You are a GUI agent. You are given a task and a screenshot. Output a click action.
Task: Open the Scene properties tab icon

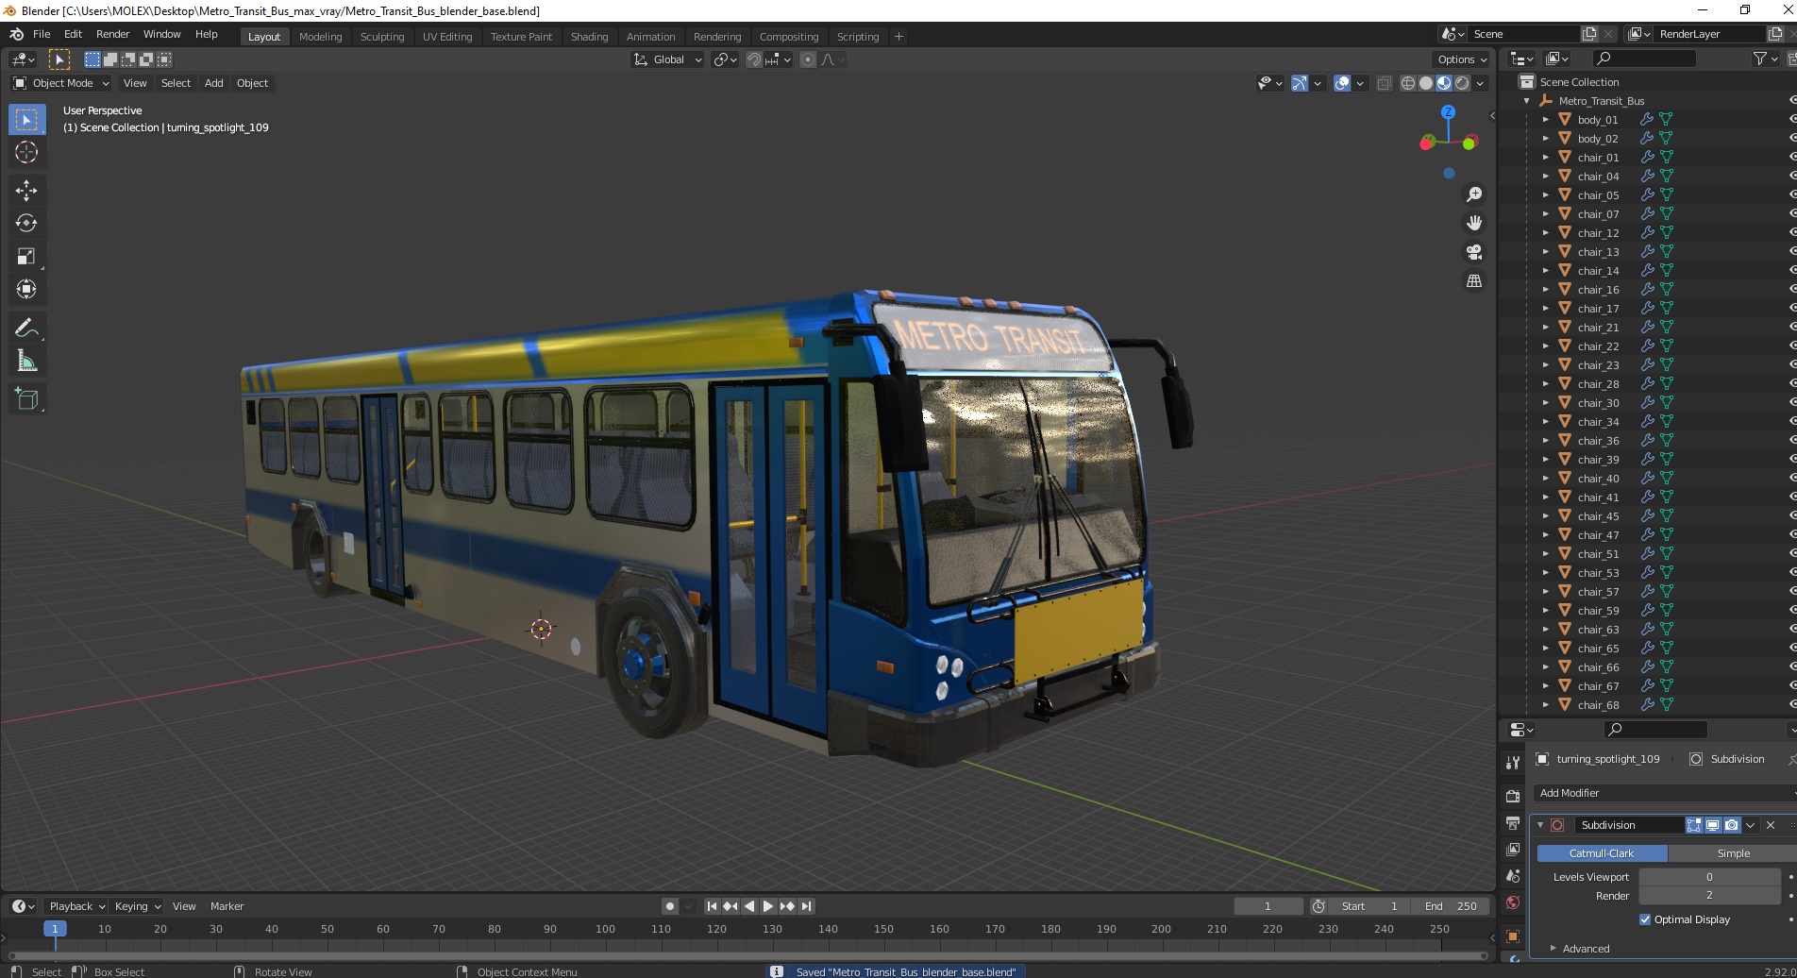(x=1513, y=876)
